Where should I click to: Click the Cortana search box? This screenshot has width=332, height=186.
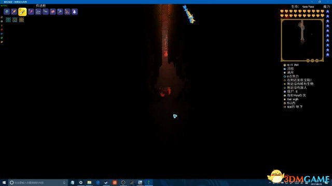38,182
